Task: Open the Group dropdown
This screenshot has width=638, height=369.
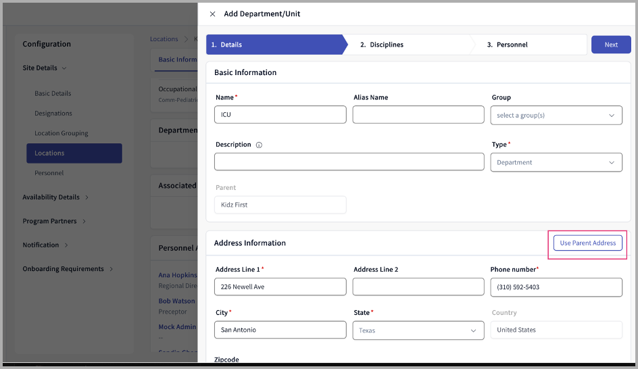Action: click(x=556, y=116)
